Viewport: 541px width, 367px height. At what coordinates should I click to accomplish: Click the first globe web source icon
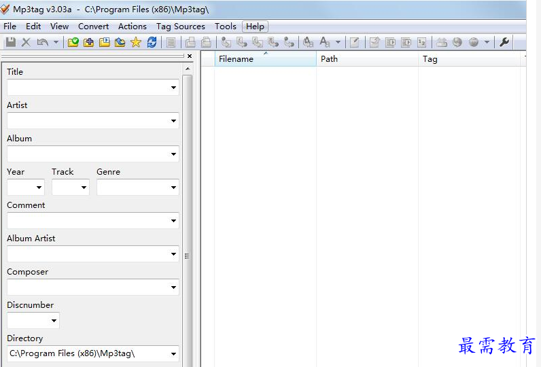pyautogui.click(x=457, y=42)
